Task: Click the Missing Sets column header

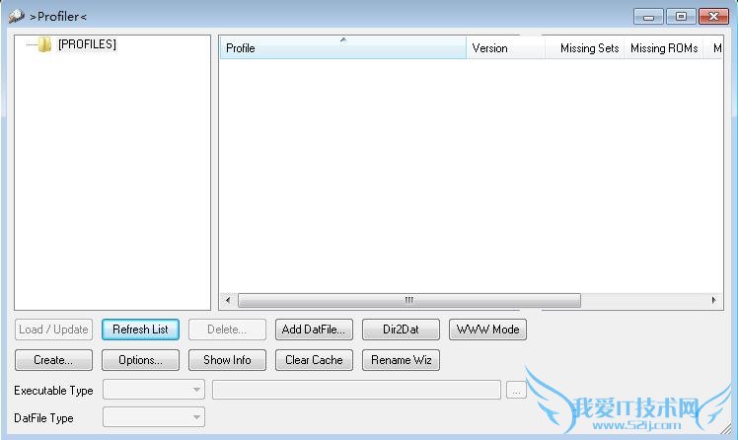Action: point(588,48)
